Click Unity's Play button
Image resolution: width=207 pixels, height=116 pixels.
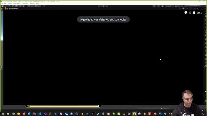tap(100, 6)
